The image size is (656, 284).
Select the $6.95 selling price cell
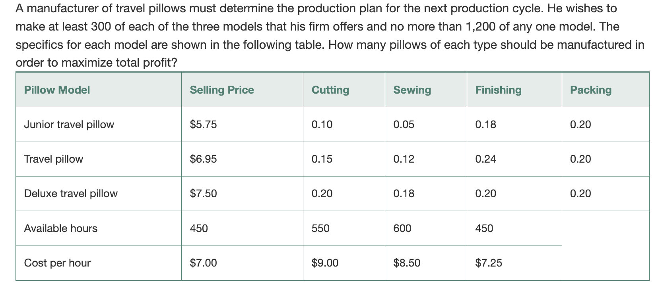coord(203,159)
